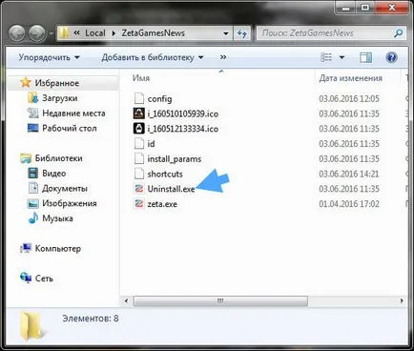Image resolution: width=414 pixels, height=351 pixels.
Task: Open view options dropdown arrow
Action: pos(342,57)
